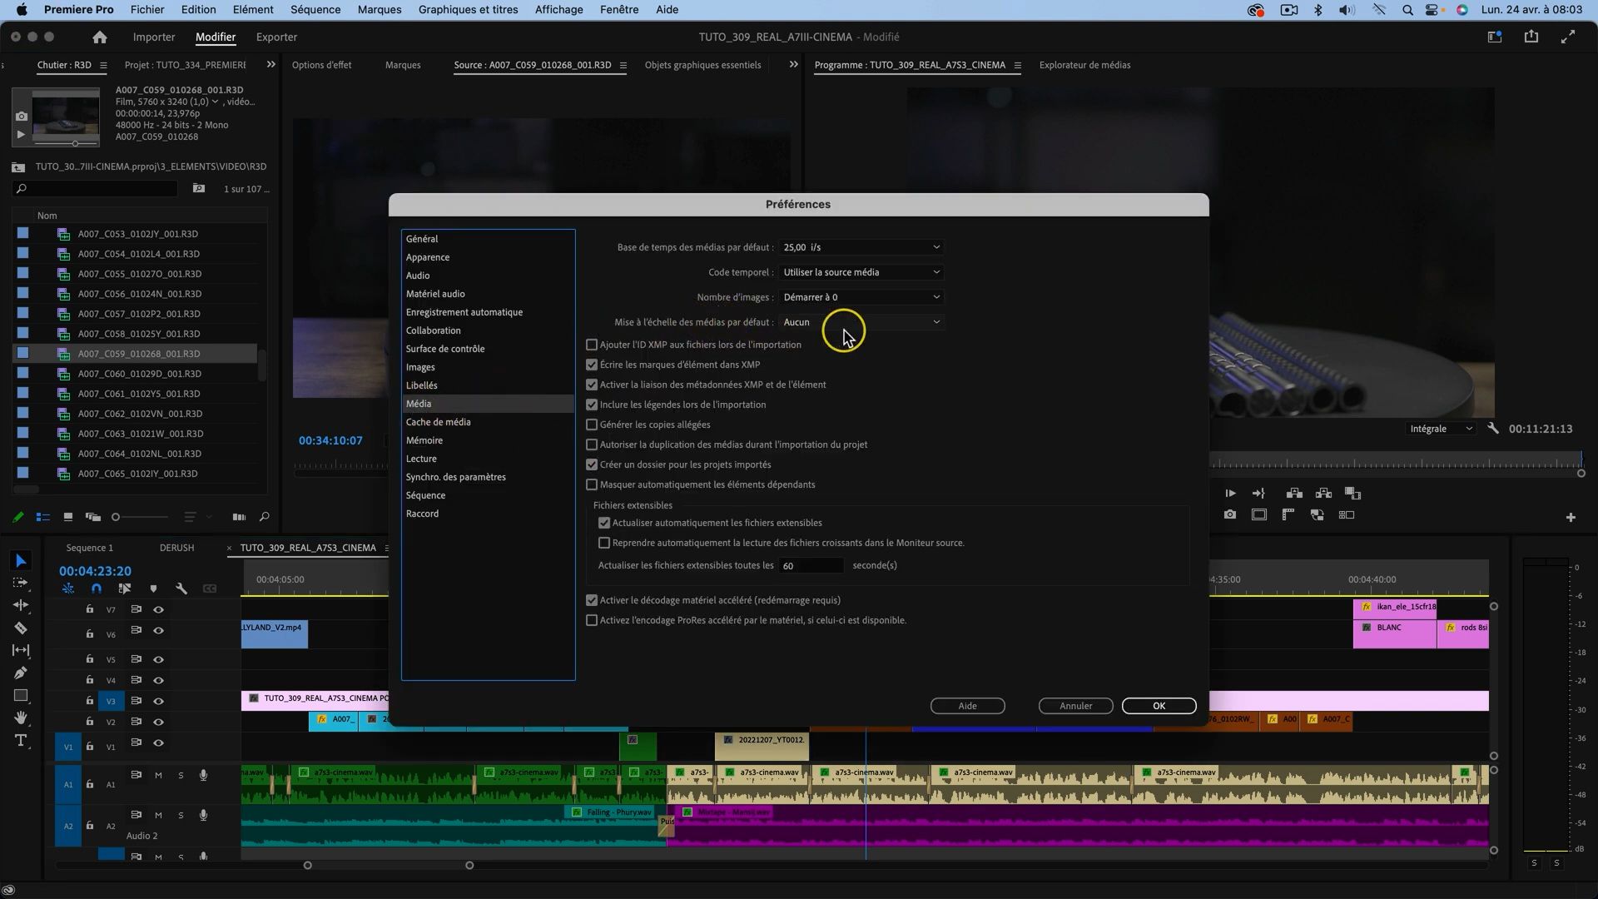Open Chutier R3D panel menu
The height and width of the screenshot is (899, 1598).
[x=103, y=65]
